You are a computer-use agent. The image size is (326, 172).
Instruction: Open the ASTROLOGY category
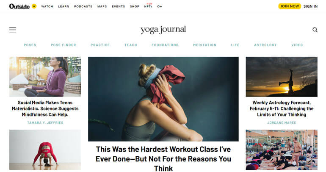(265, 45)
